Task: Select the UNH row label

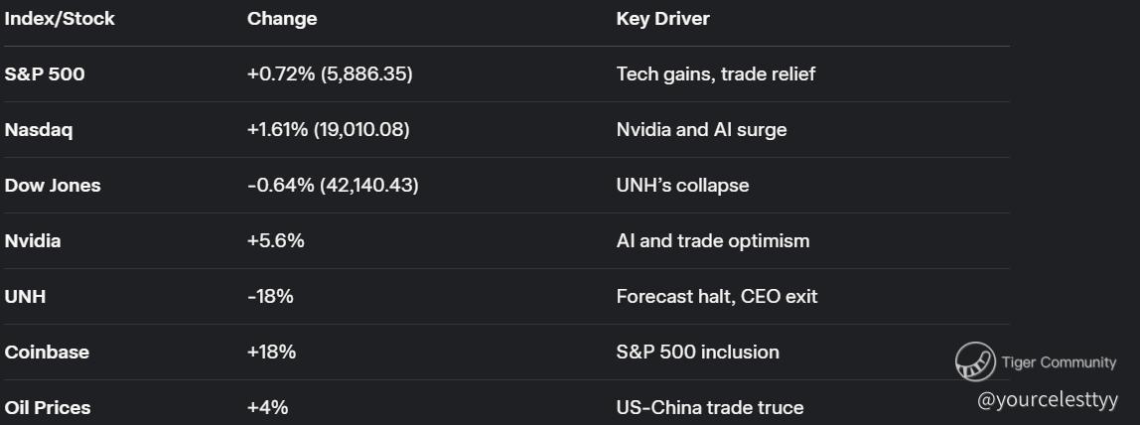Action: tap(25, 297)
